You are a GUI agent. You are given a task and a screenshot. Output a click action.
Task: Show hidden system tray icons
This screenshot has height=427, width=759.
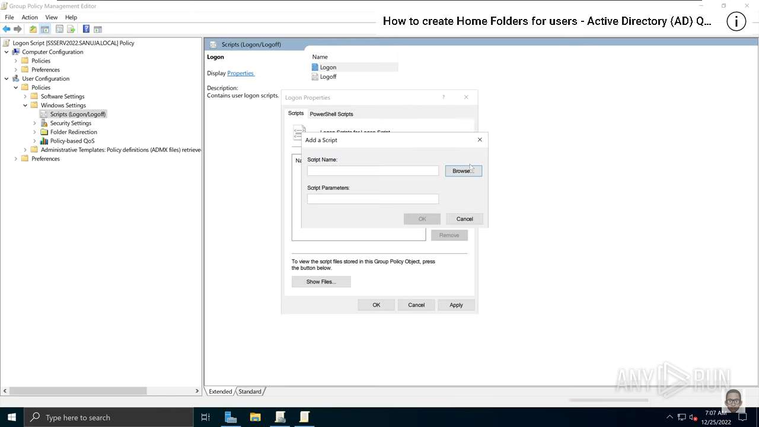[669, 418]
